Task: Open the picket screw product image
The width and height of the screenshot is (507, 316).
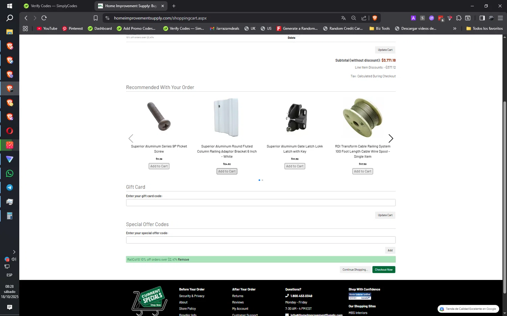Action: (159, 117)
